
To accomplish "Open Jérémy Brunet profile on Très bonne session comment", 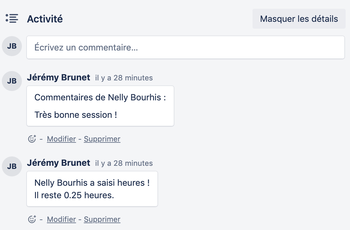I will click(58, 78).
